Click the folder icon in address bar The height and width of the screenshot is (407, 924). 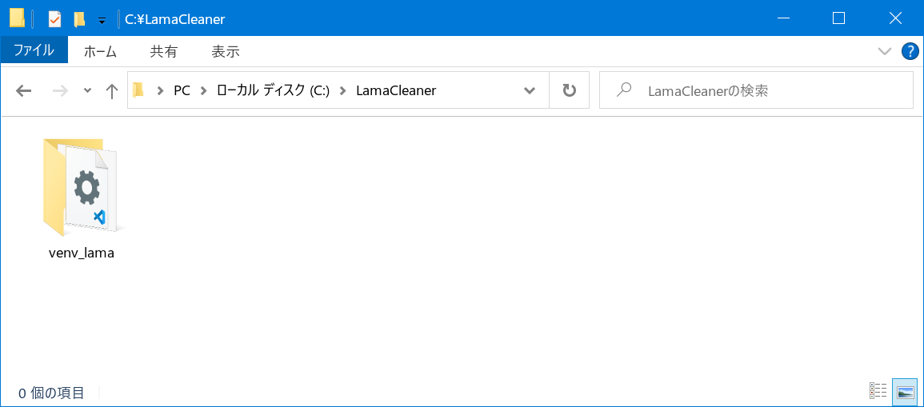click(138, 90)
